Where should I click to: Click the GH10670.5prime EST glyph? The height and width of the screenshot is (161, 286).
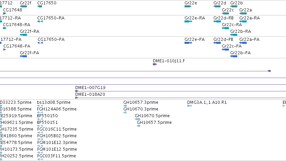coord(137,119)
